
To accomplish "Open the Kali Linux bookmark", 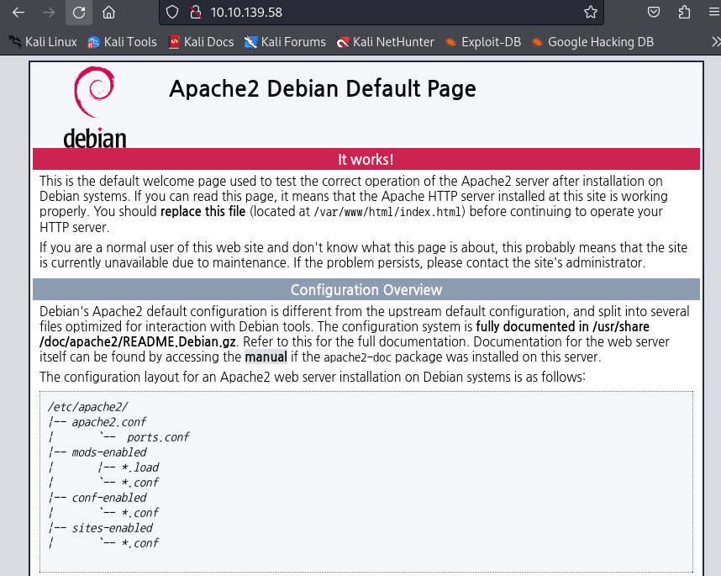I will click(x=42, y=42).
